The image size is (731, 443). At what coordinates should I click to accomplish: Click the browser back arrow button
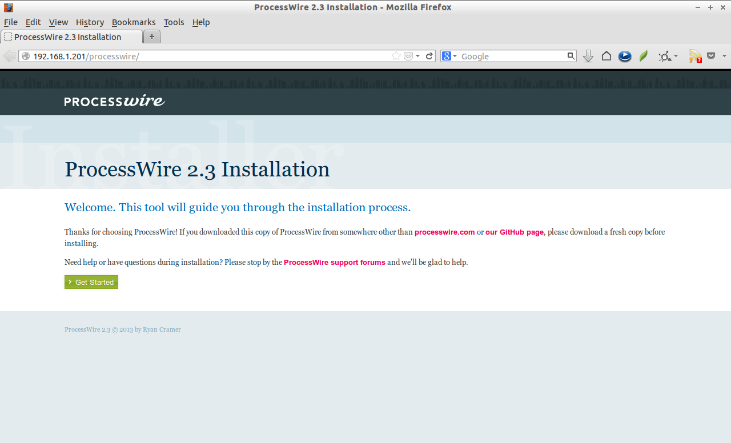(9, 56)
